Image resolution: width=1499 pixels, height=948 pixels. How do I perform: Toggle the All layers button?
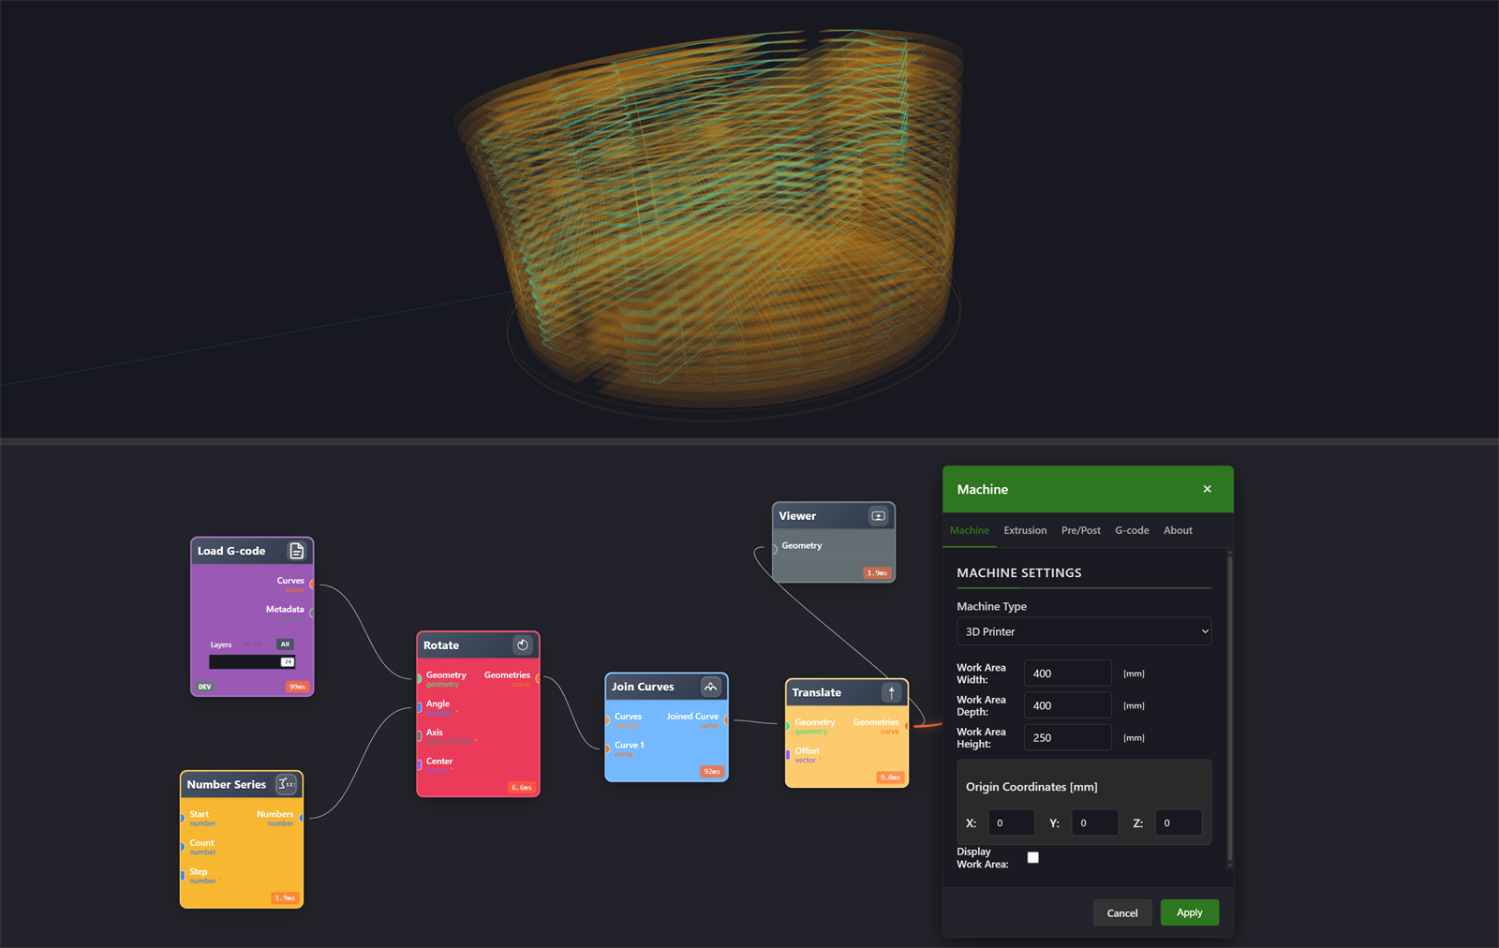point(285,644)
